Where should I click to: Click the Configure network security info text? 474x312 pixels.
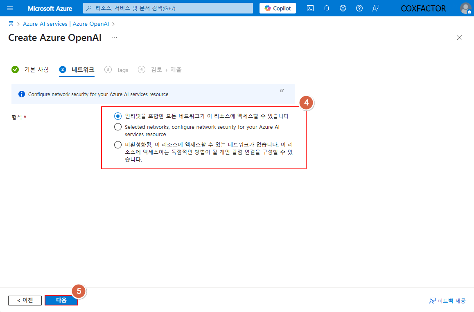(99, 94)
